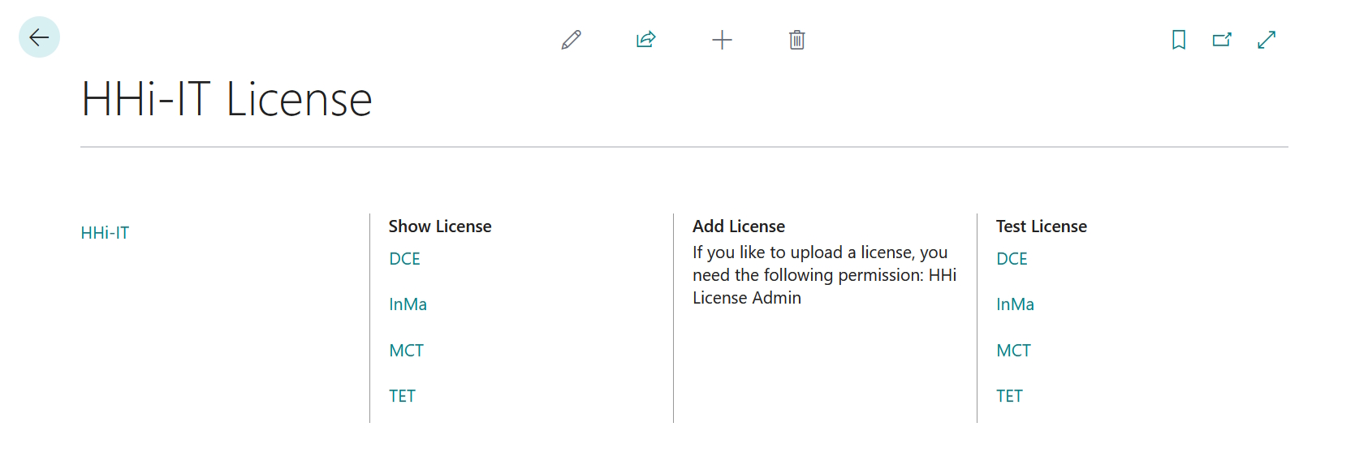Click the bookmark icon
The width and height of the screenshot is (1368, 470).
pos(1179,40)
